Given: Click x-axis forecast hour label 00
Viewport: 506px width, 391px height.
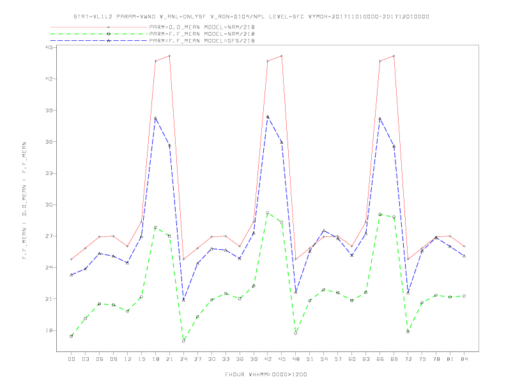Looking at the screenshot, I should [72, 359].
